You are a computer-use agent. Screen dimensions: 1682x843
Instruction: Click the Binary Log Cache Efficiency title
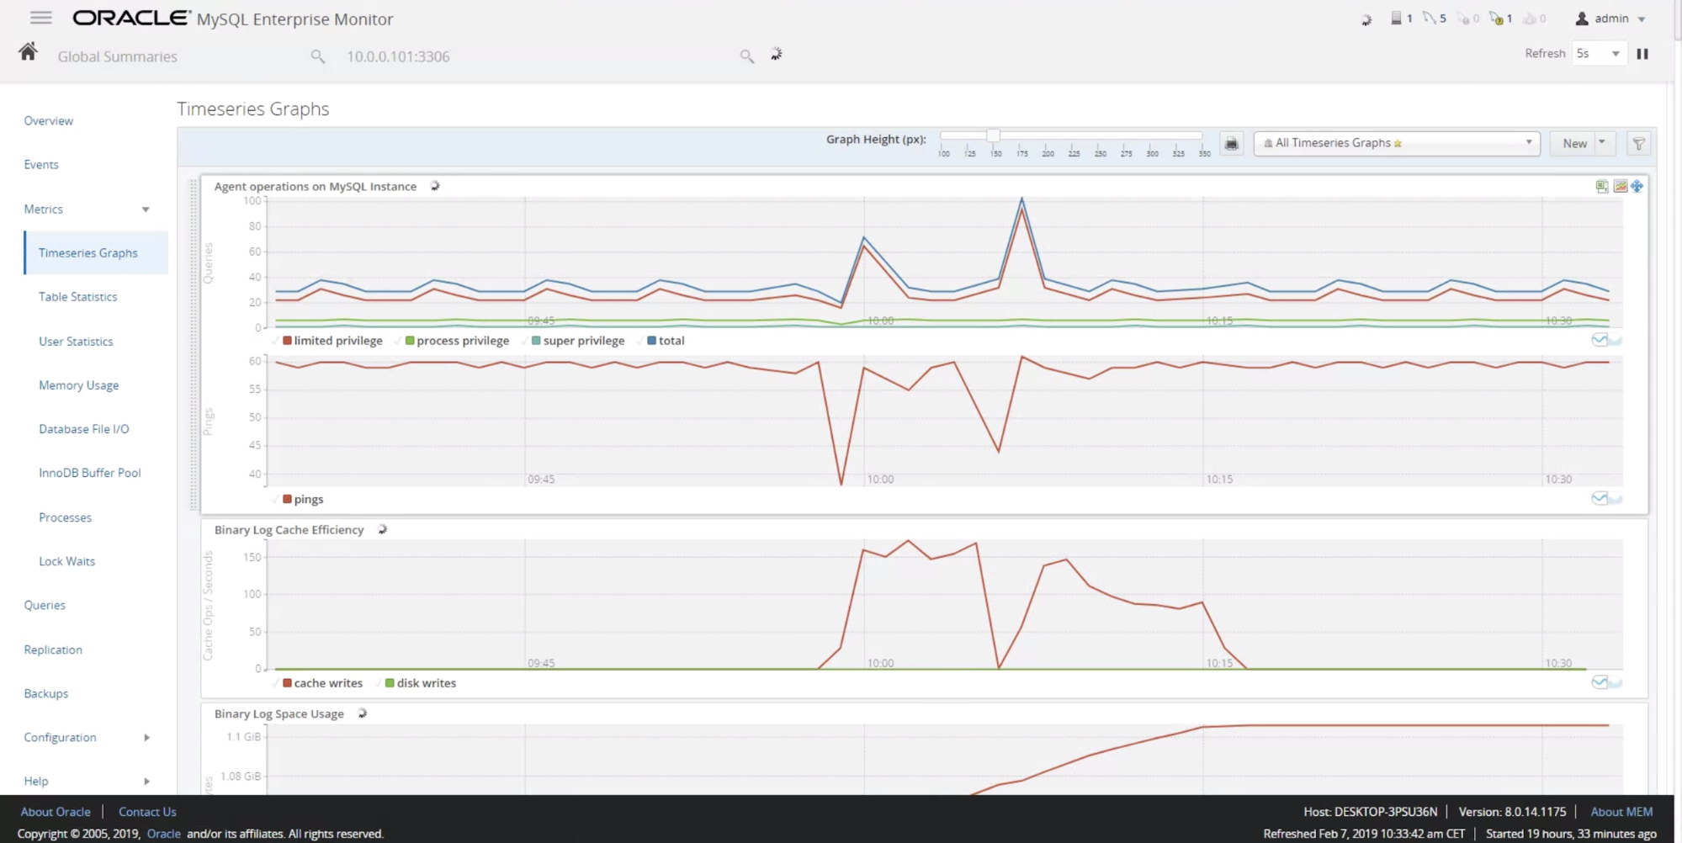(x=289, y=530)
